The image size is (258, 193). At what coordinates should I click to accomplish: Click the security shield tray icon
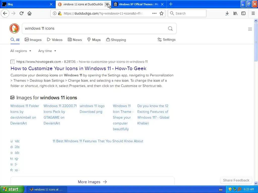[230, 189]
